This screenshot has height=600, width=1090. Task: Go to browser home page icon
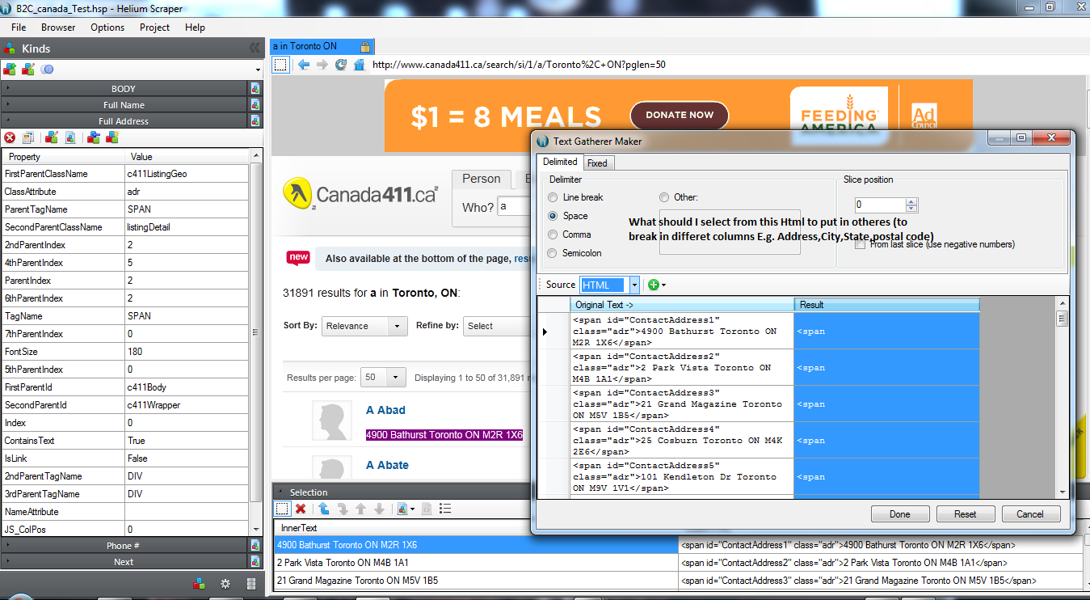359,65
